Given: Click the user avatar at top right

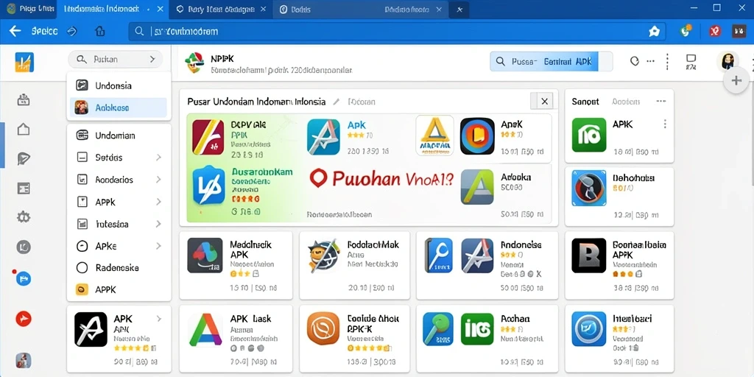Looking at the screenshot, I should [x=727, y=62].
